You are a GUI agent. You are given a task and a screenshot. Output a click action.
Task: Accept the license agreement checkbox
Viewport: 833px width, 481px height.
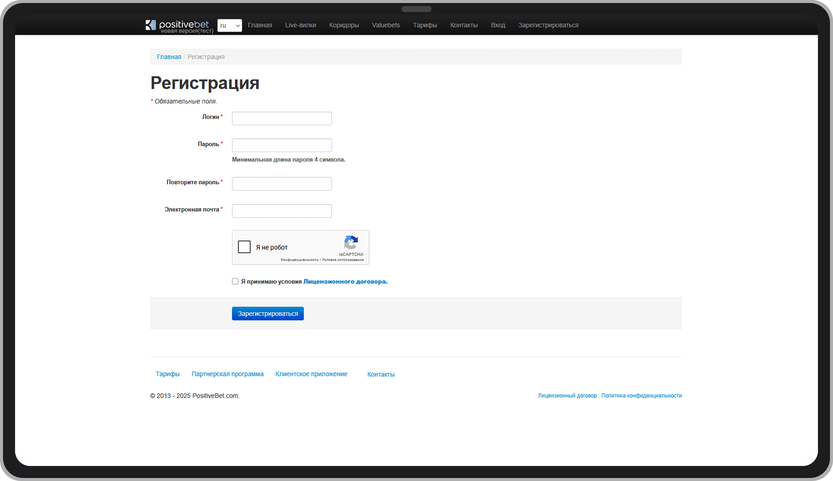235,281
